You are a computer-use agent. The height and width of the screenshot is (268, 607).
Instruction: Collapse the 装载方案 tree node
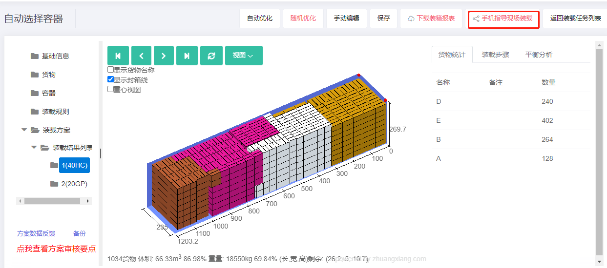pyautogui.click(x=24, y=130)
